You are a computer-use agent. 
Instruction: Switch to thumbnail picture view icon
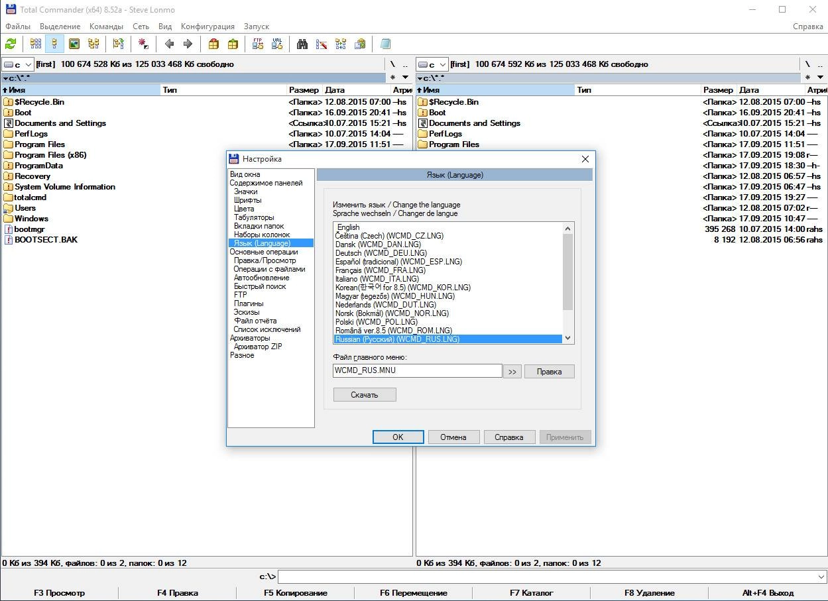(74, 44)
